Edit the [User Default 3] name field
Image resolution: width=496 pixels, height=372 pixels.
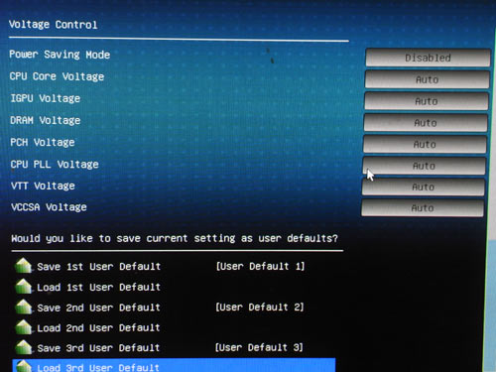259,347
